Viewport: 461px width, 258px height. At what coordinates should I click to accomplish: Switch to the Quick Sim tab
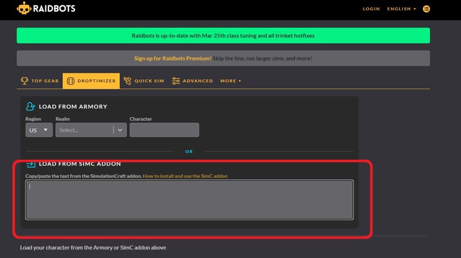tap(143, 80)
